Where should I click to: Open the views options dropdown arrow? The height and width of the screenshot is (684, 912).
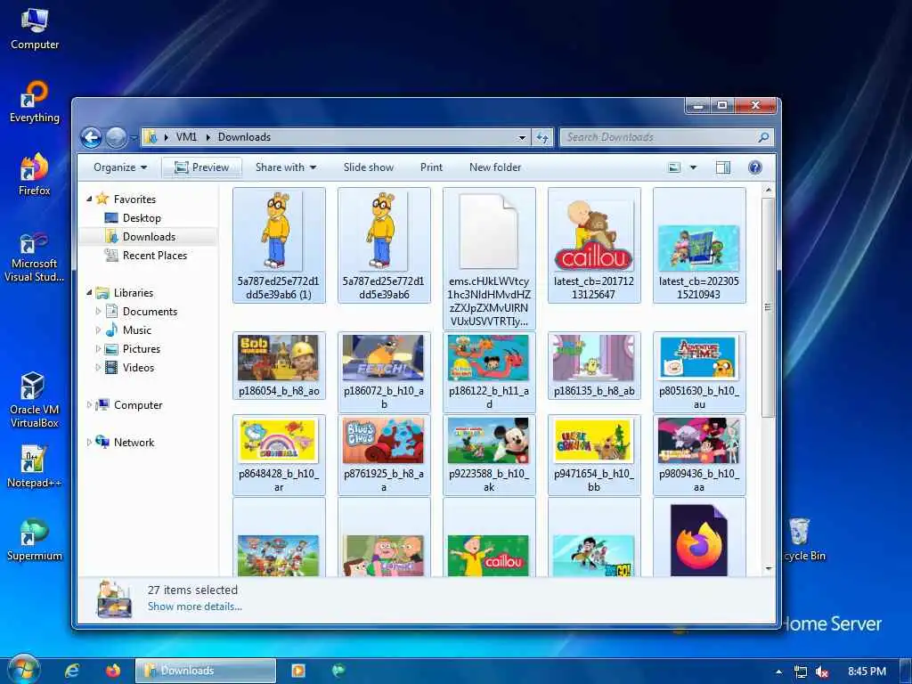[x=693, y=167]
